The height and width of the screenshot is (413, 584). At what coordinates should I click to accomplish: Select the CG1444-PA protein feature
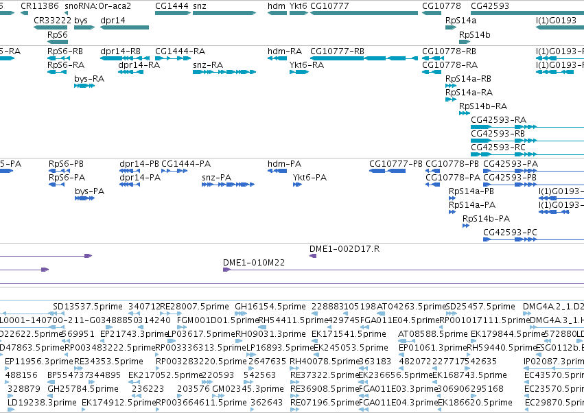[174, 171]
